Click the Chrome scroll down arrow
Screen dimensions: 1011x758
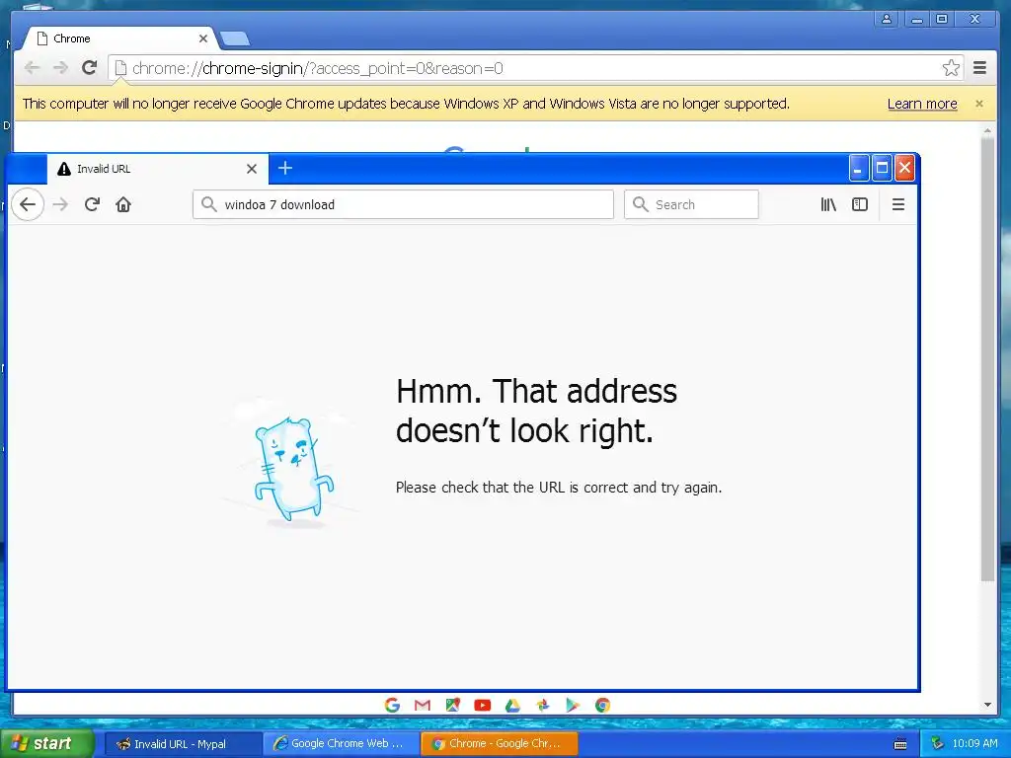pos(987,705)
